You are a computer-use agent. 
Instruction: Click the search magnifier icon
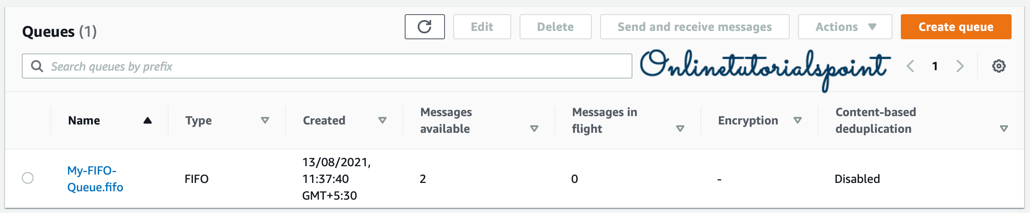[x=37, y=66]
